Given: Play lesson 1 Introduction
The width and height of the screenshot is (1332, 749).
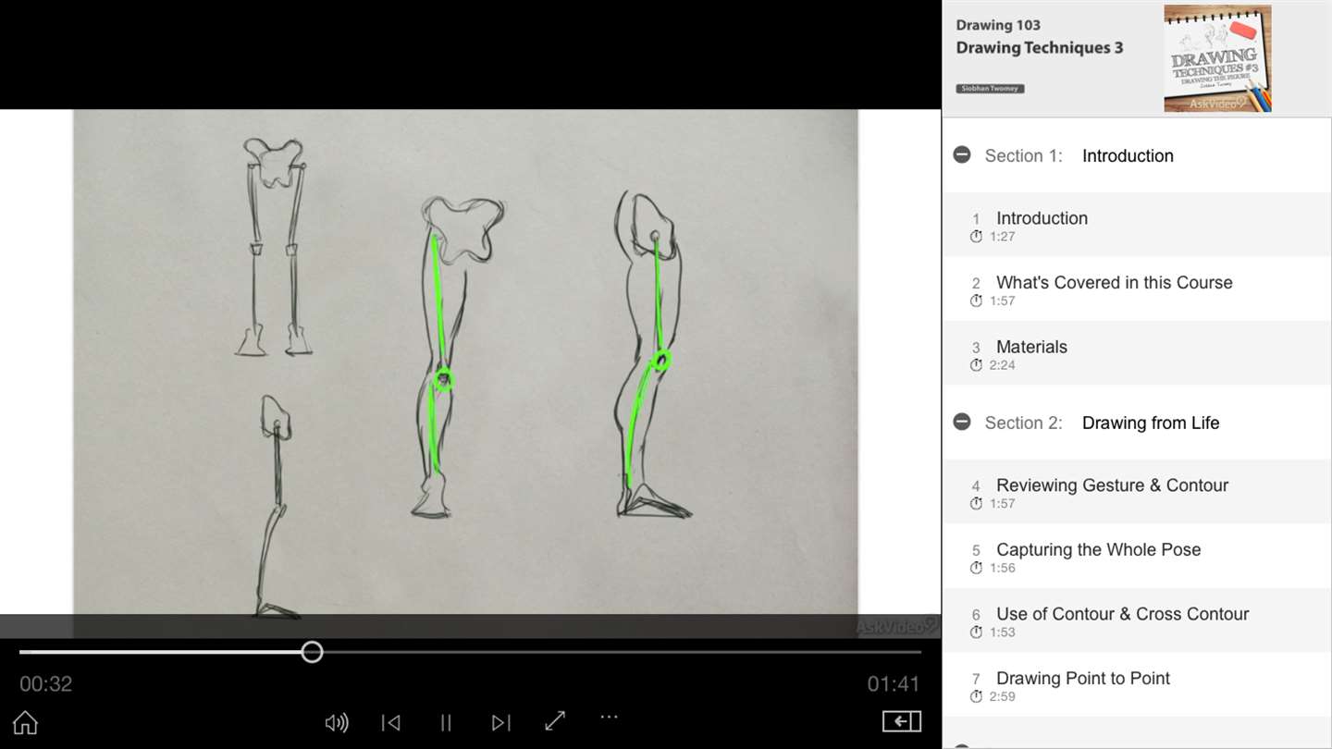Looking at the screenshot, I should point(1137,225).
